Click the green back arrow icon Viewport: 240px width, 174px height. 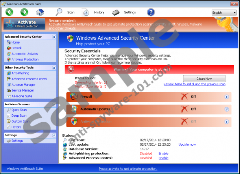pyautogui.click(x=9, y=12)
